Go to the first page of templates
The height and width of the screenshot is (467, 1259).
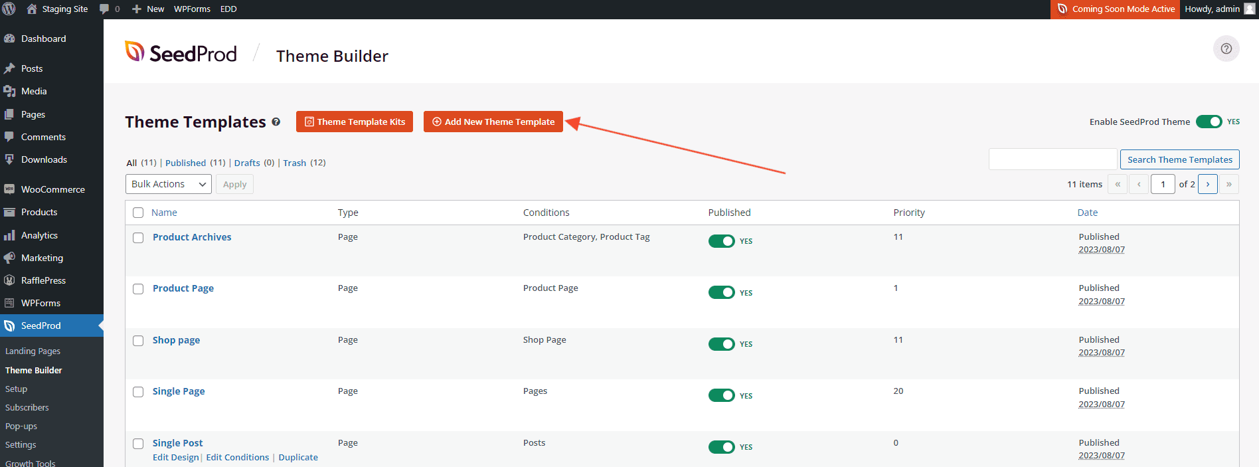(x=1118, y=184)
